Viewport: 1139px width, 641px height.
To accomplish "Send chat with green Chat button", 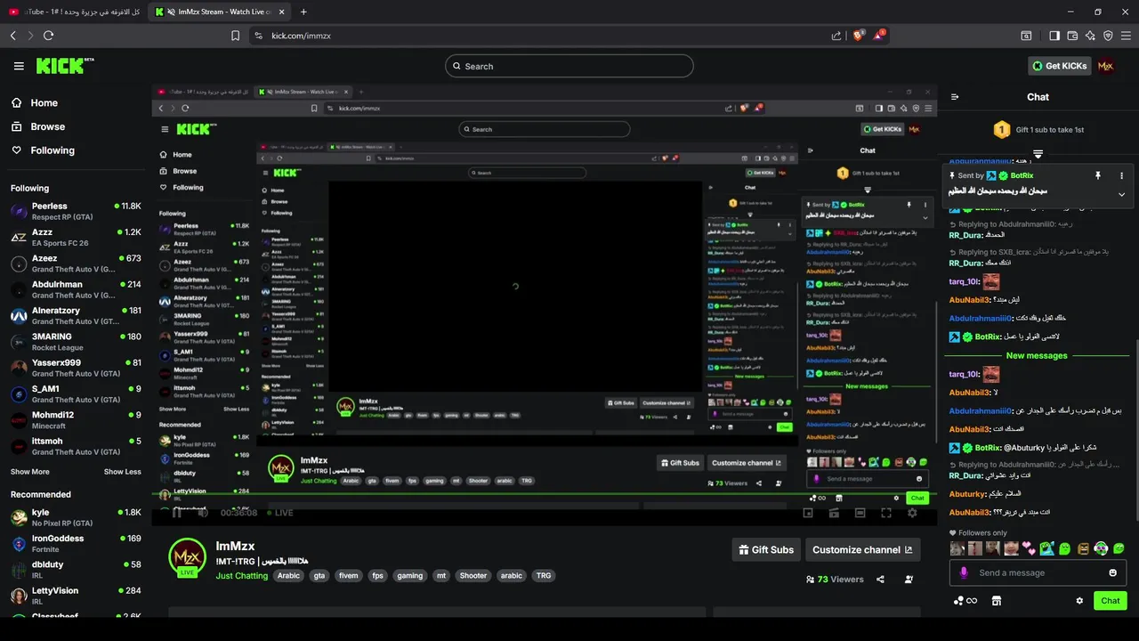I will click(1110, 600).
